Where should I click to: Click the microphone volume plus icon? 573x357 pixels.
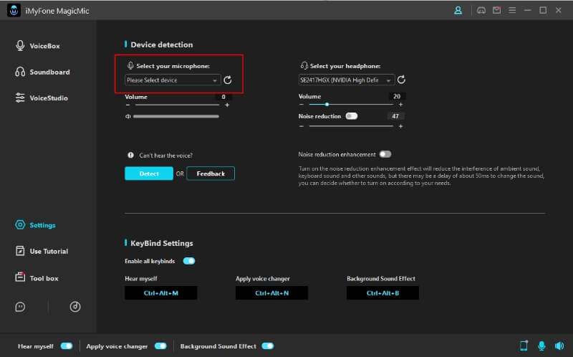[x=227, y=105]
